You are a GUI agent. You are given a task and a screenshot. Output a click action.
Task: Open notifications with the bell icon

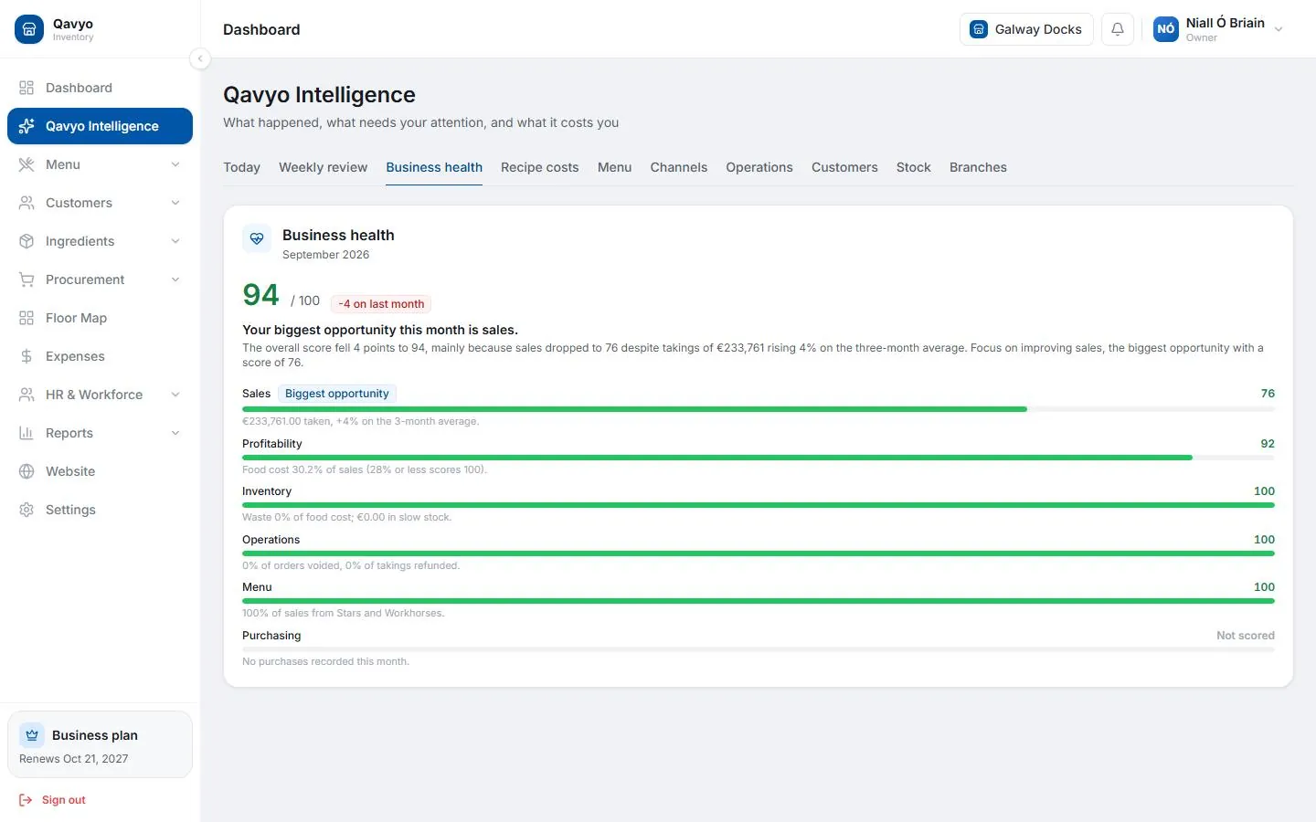click(1118, 29)
